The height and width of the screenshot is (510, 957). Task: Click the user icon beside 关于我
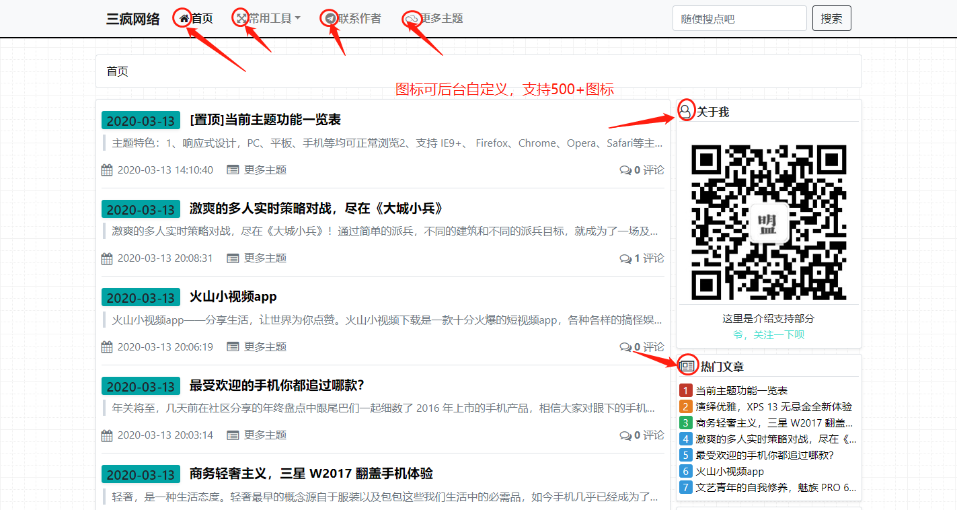685,111
